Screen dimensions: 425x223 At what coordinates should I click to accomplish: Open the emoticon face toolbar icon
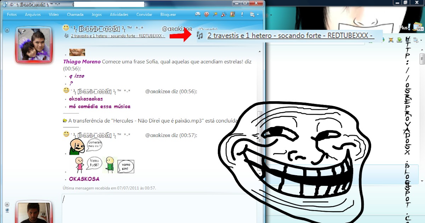pos(206,15)
